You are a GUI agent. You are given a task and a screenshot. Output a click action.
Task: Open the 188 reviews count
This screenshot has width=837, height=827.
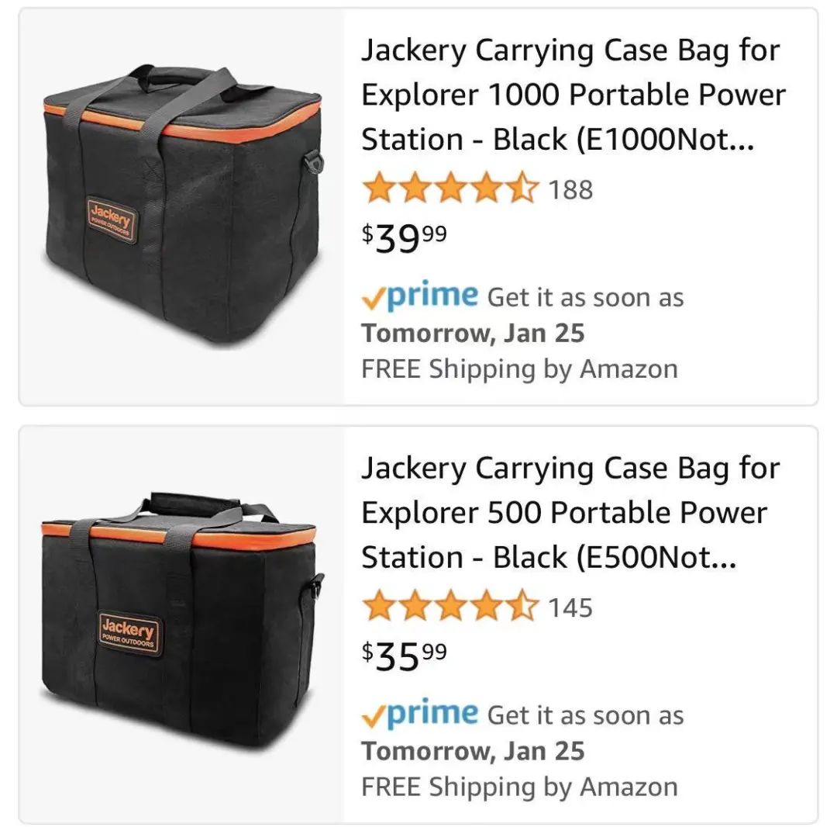point(570,189)
